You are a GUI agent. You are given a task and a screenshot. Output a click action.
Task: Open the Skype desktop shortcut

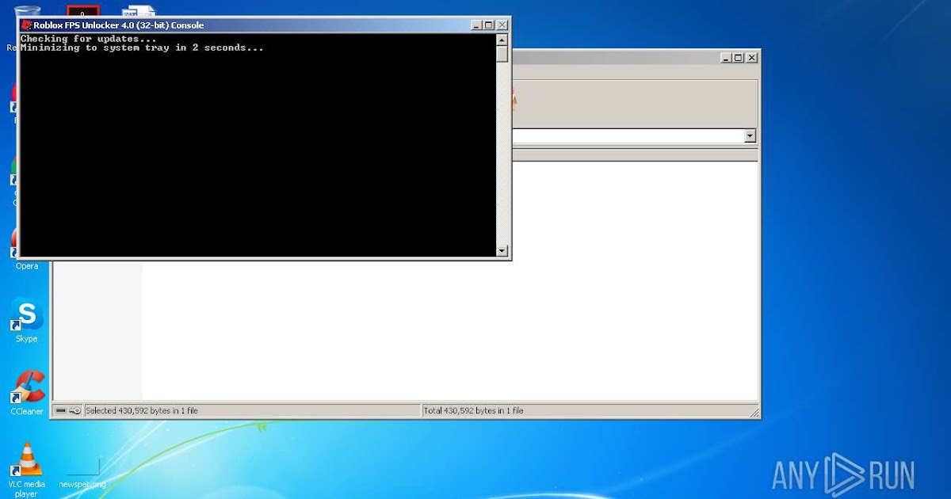coord(26,321)
